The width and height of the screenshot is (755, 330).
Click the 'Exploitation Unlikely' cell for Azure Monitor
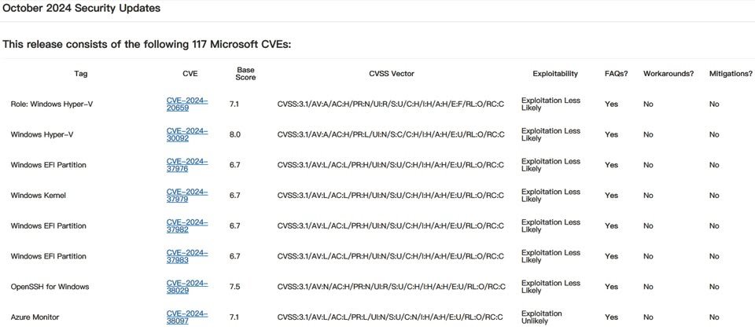pyautogui.click(x=542, y=317)
